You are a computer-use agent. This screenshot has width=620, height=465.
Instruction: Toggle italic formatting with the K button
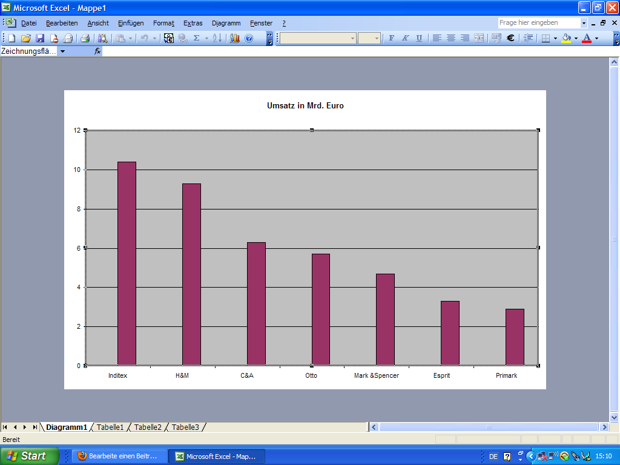click(x=405, y=38)
